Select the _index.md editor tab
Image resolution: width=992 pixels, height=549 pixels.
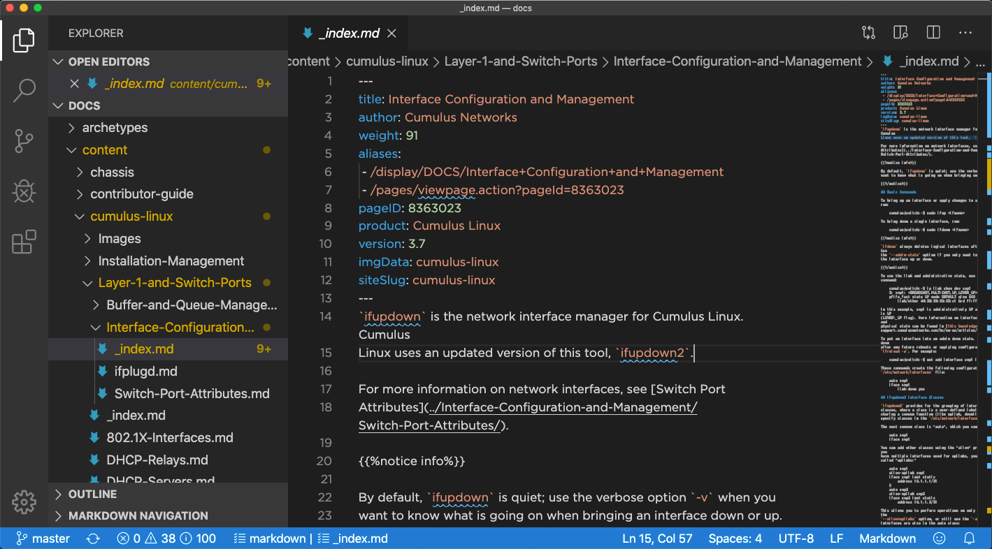(348, 33)
